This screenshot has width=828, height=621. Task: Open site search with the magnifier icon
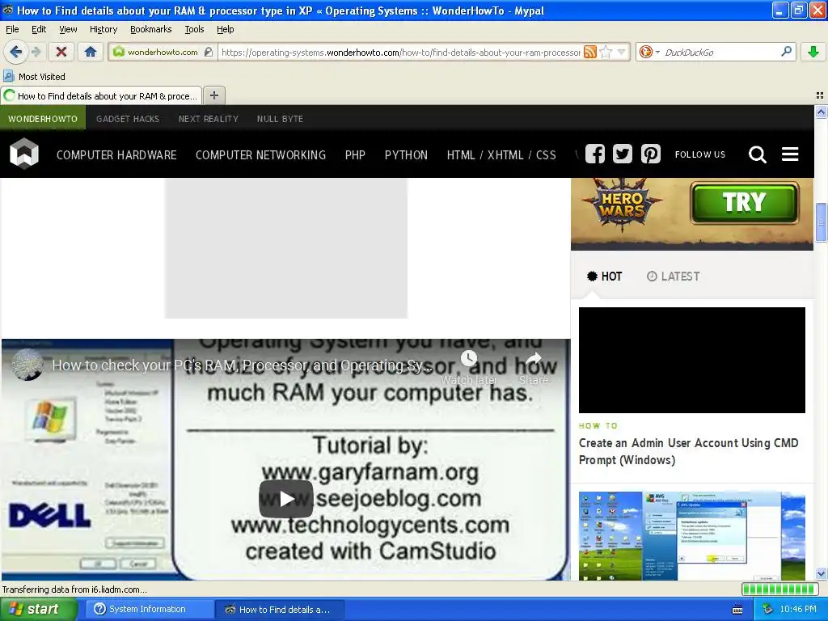coord(757,154)
